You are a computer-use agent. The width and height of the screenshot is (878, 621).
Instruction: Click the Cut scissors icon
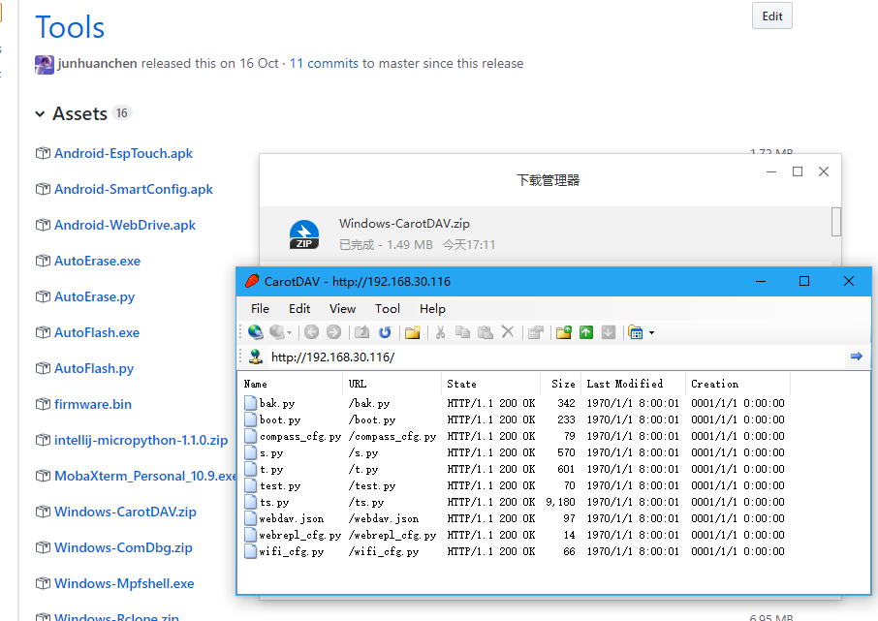coord(440,331)
